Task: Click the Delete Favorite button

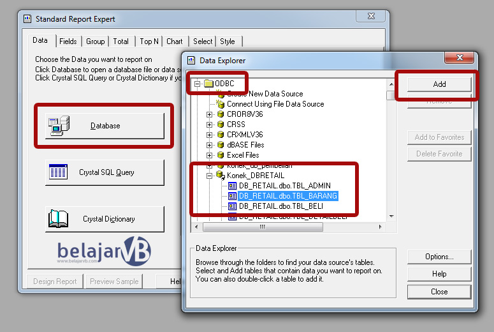Action: point(439,154)
